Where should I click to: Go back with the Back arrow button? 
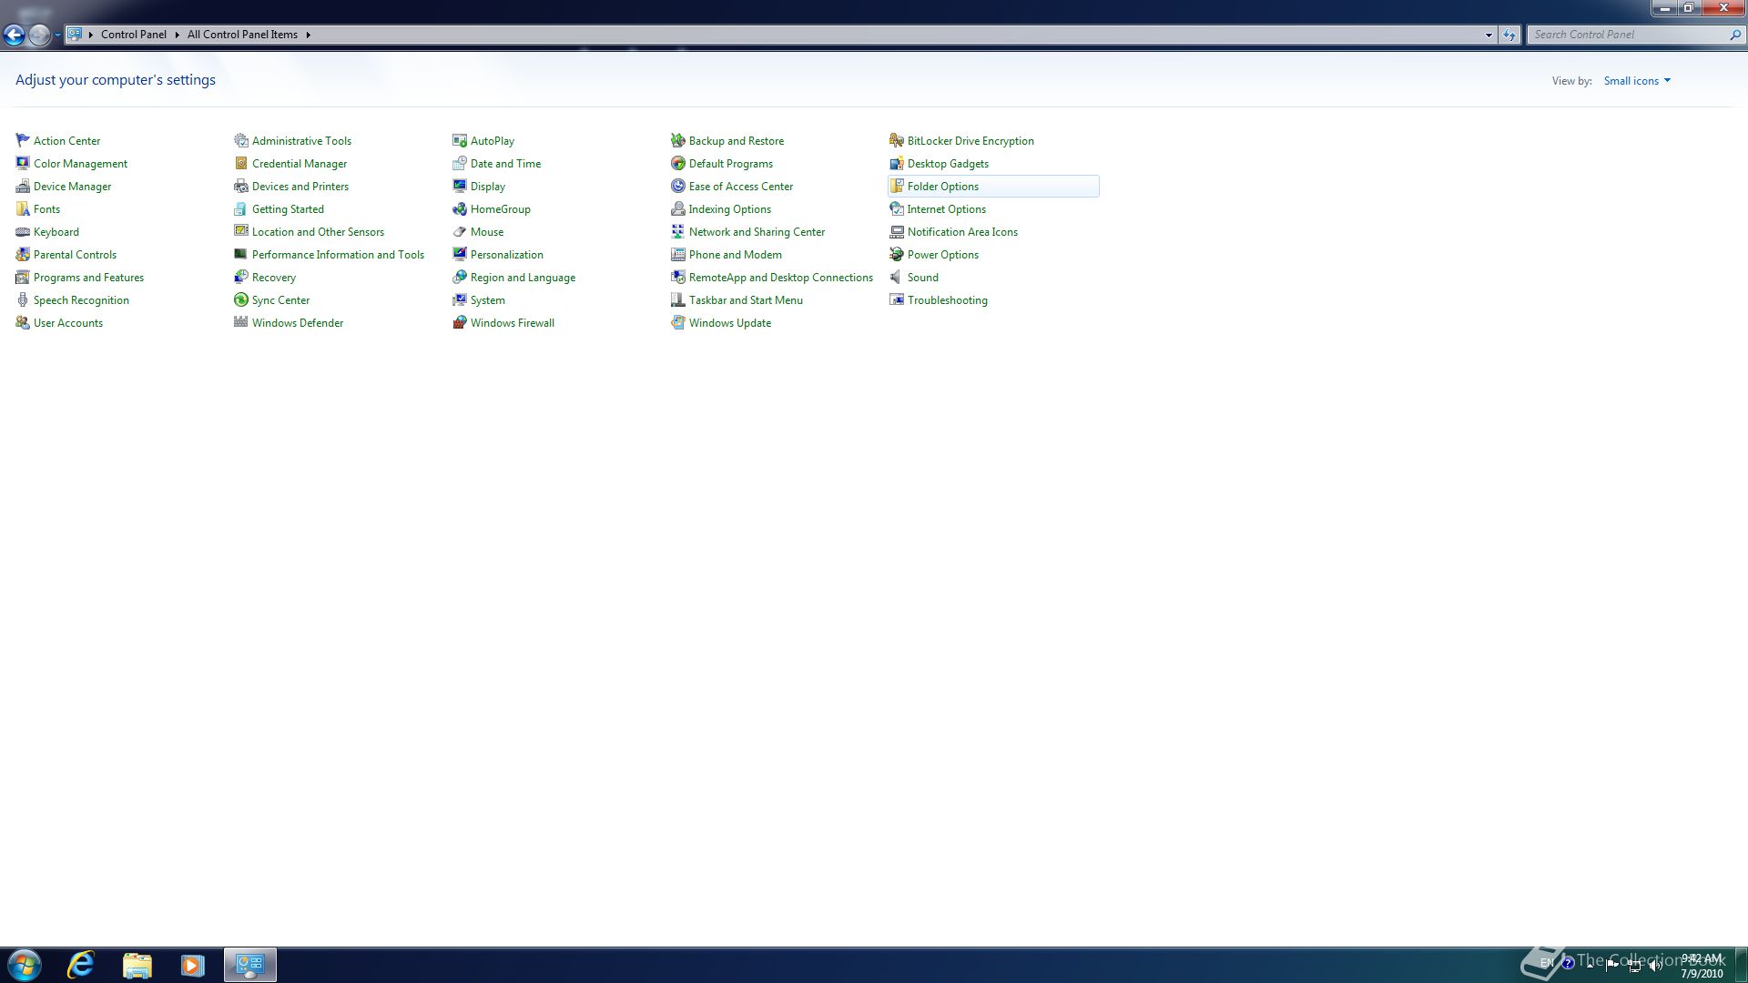coord(14,35)
